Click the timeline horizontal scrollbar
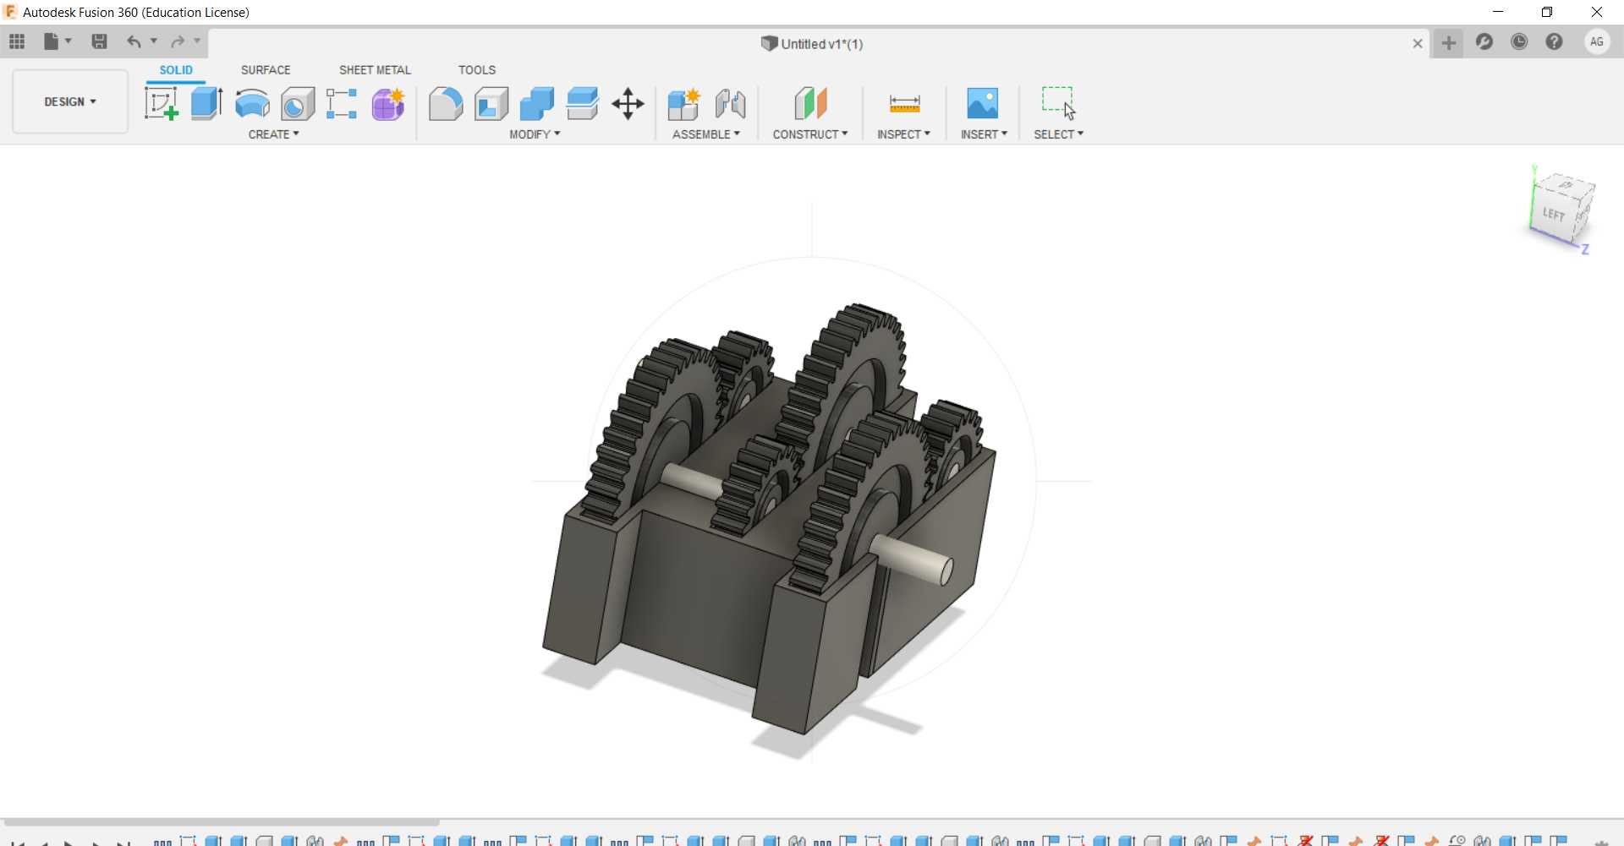1624x846 pixels. (222, 821)
